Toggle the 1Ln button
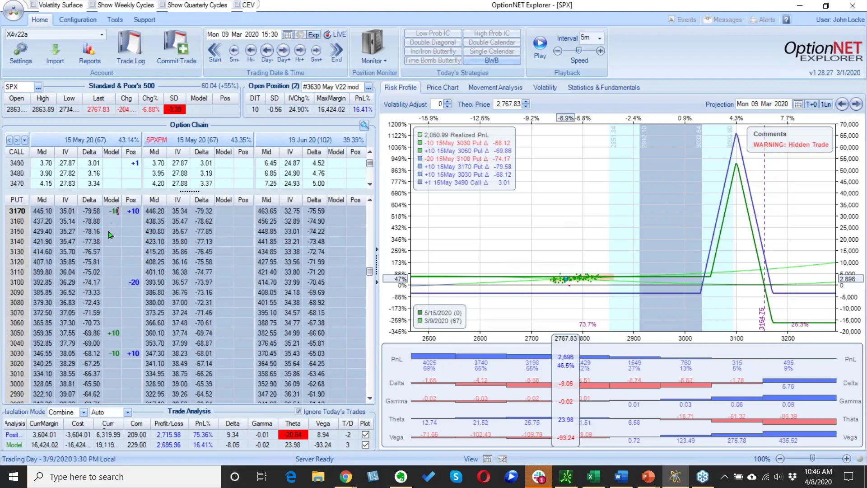The image size is (867, 488). click(x=826, y=104)
